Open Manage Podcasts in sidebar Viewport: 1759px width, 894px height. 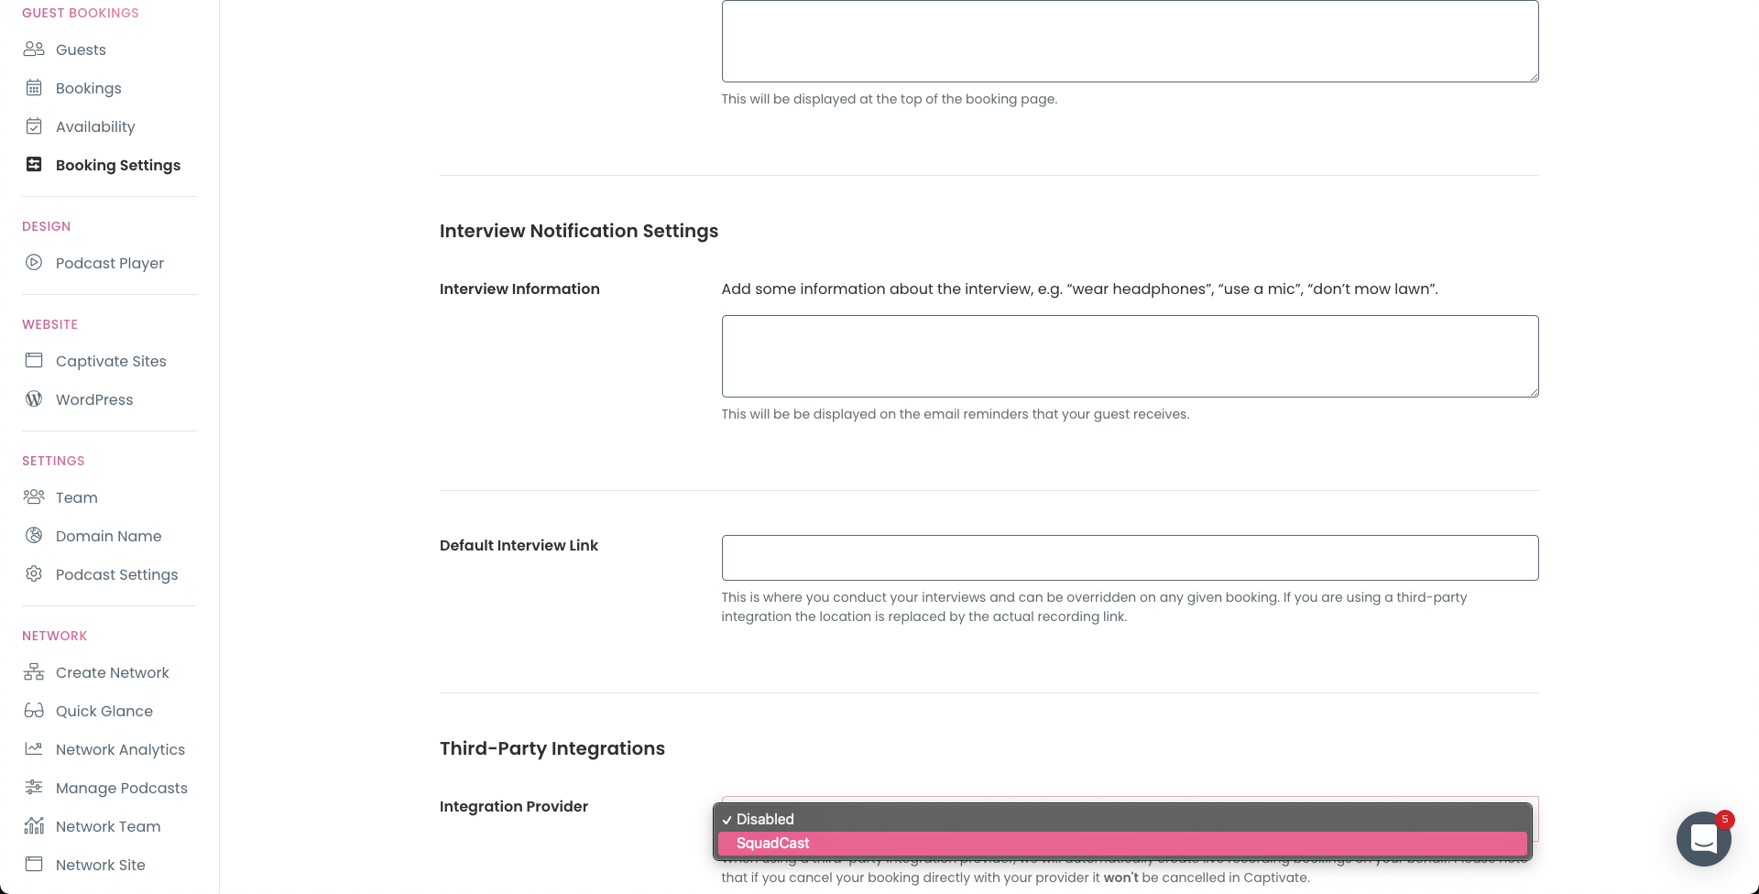121,788
